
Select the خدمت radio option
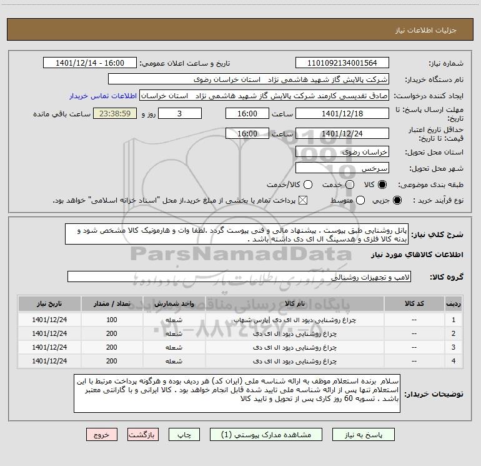pyautogui.click(x=349, y=185)
